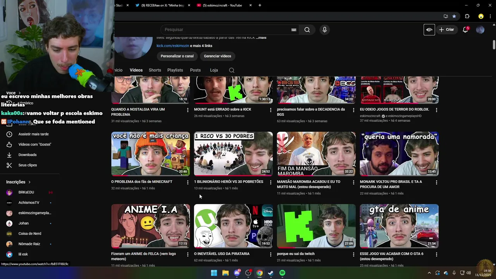
Task: Click Gerenciar vídeos button
Action: [x=217, y=56]
